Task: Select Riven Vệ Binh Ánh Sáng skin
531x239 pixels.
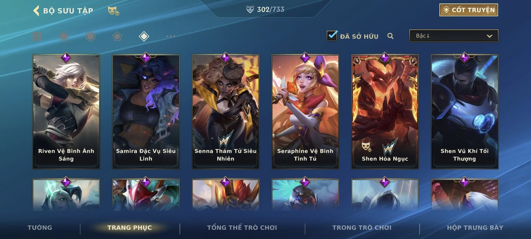Action: coord(66,112)
